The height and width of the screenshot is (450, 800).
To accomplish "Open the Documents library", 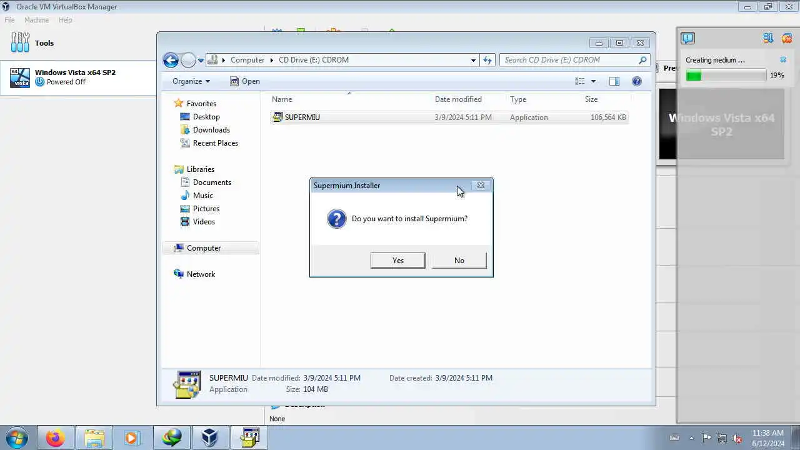I will tap(212, 182).
